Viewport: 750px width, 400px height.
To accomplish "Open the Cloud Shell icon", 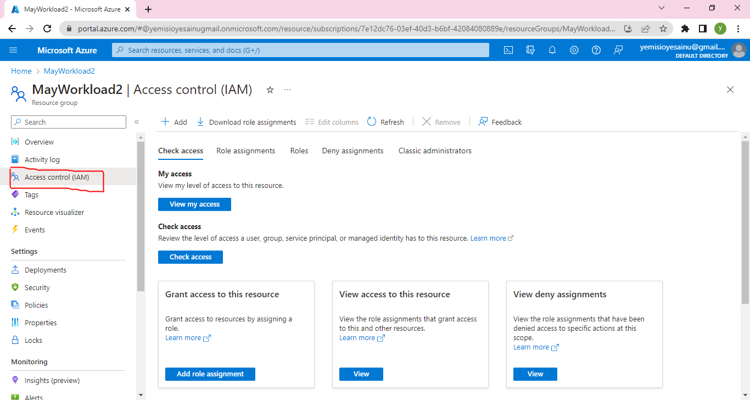I will 508,50.
